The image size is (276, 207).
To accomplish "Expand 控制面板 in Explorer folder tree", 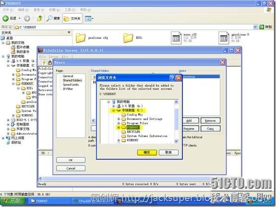I will 8,124.
